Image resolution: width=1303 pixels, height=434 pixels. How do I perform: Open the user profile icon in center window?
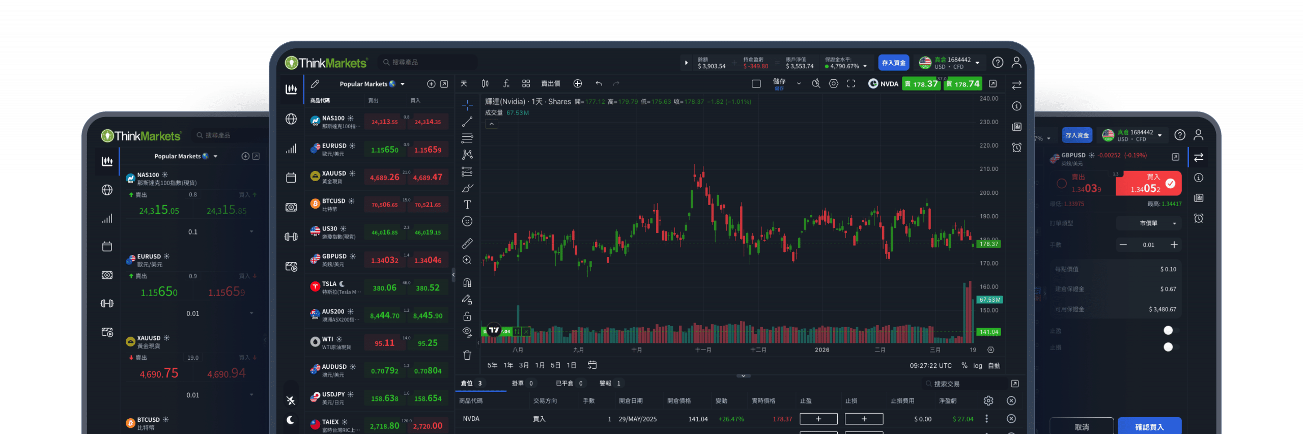[x=1016, y=63]
